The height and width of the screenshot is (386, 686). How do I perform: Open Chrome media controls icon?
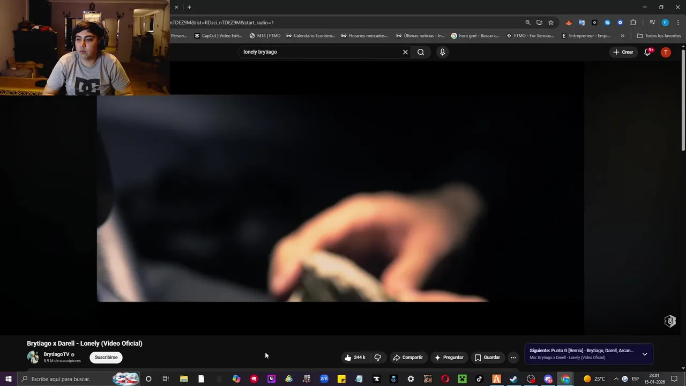pyautogui.click(x=652, y=23)
